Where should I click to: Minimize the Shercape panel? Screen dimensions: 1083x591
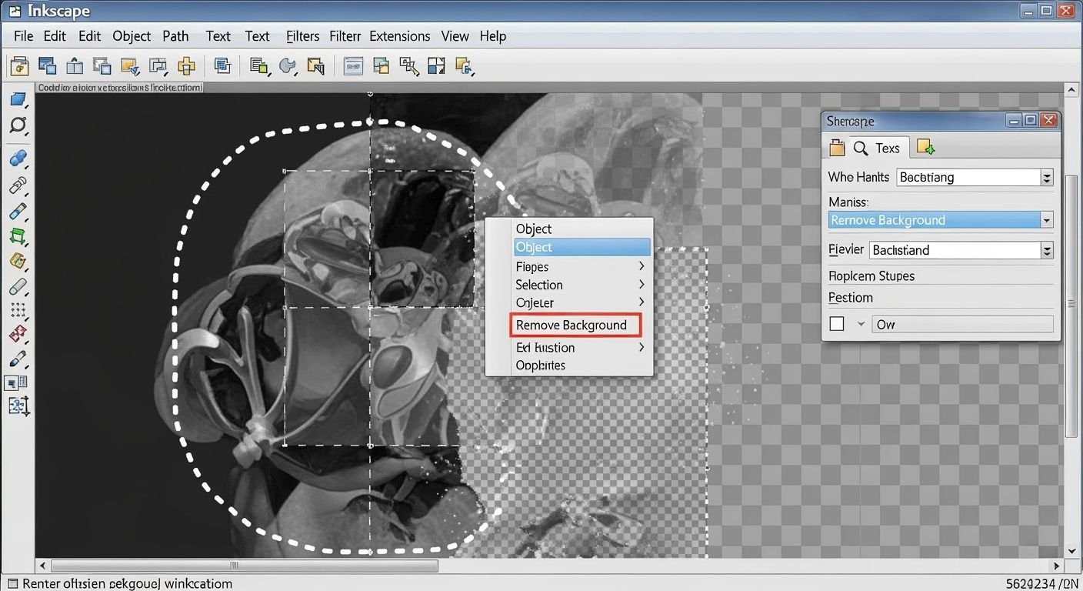point(1013,120)
